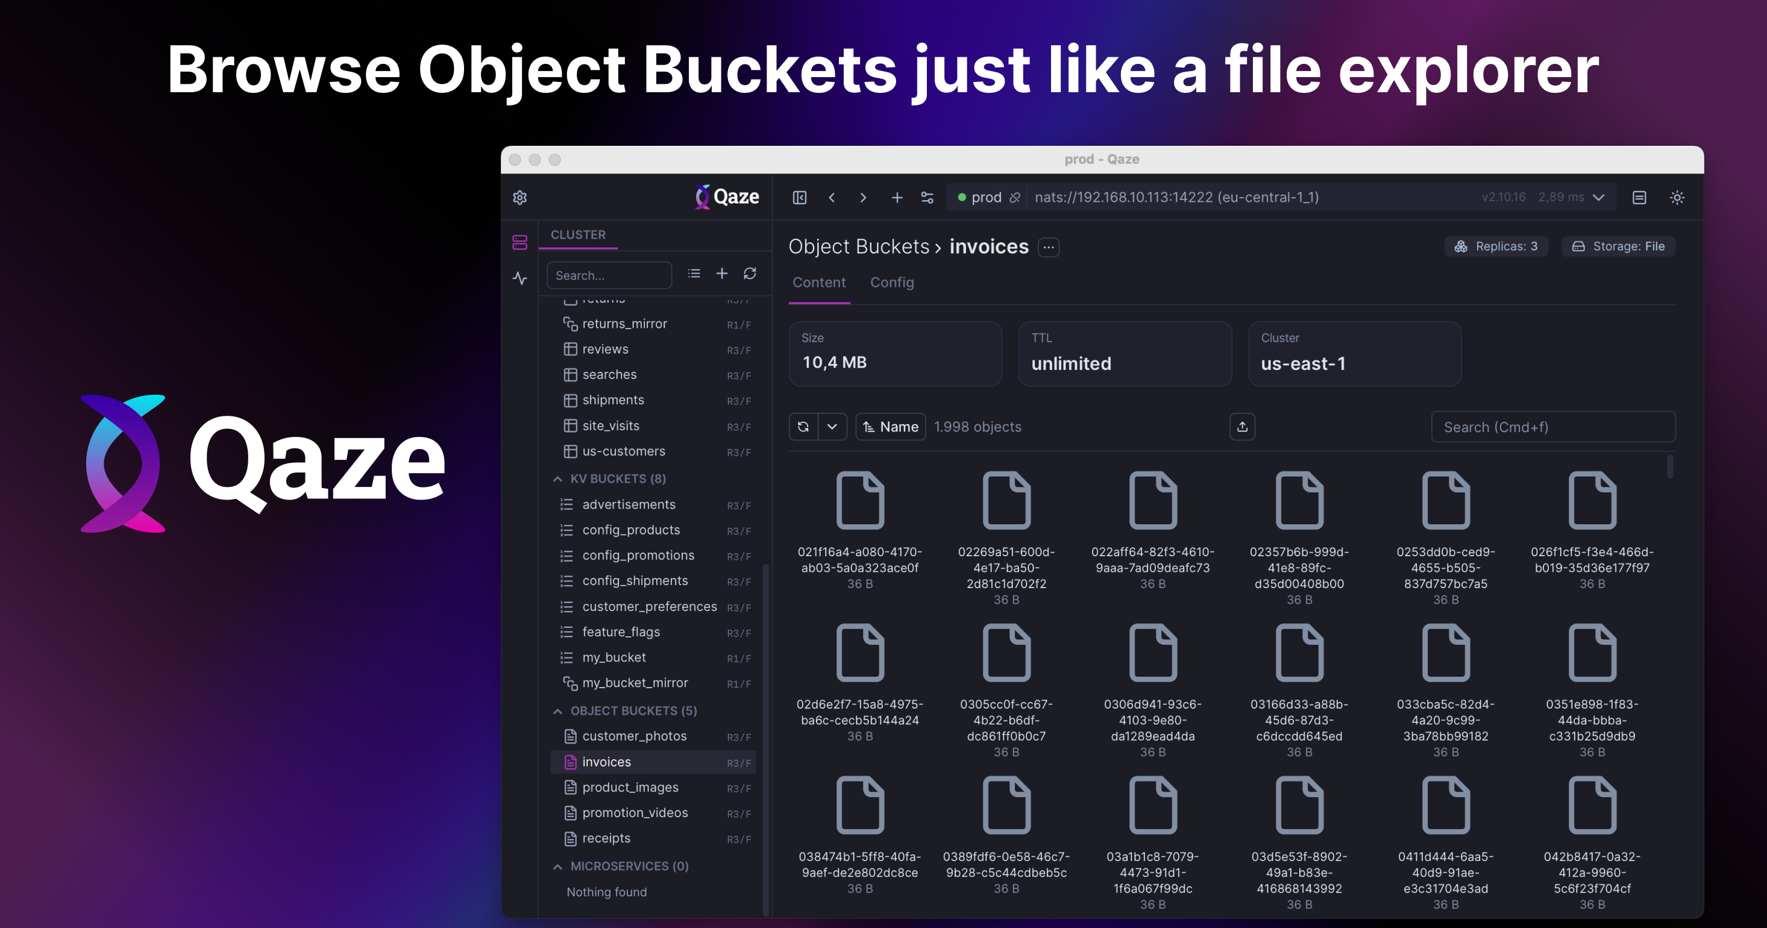
Task: Refresh the invoices object list
Action: 803,427
